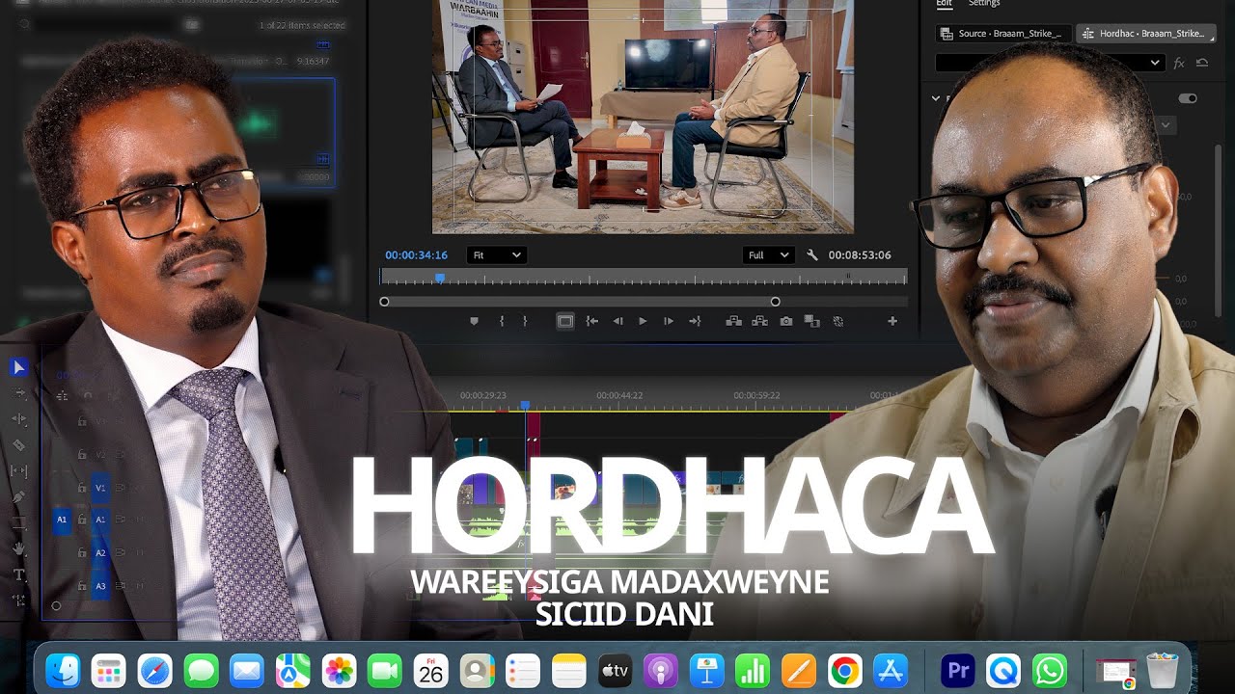Open WhatsApp from the dock
The height and width of the screenshot is (694, 1235).
1049,670
